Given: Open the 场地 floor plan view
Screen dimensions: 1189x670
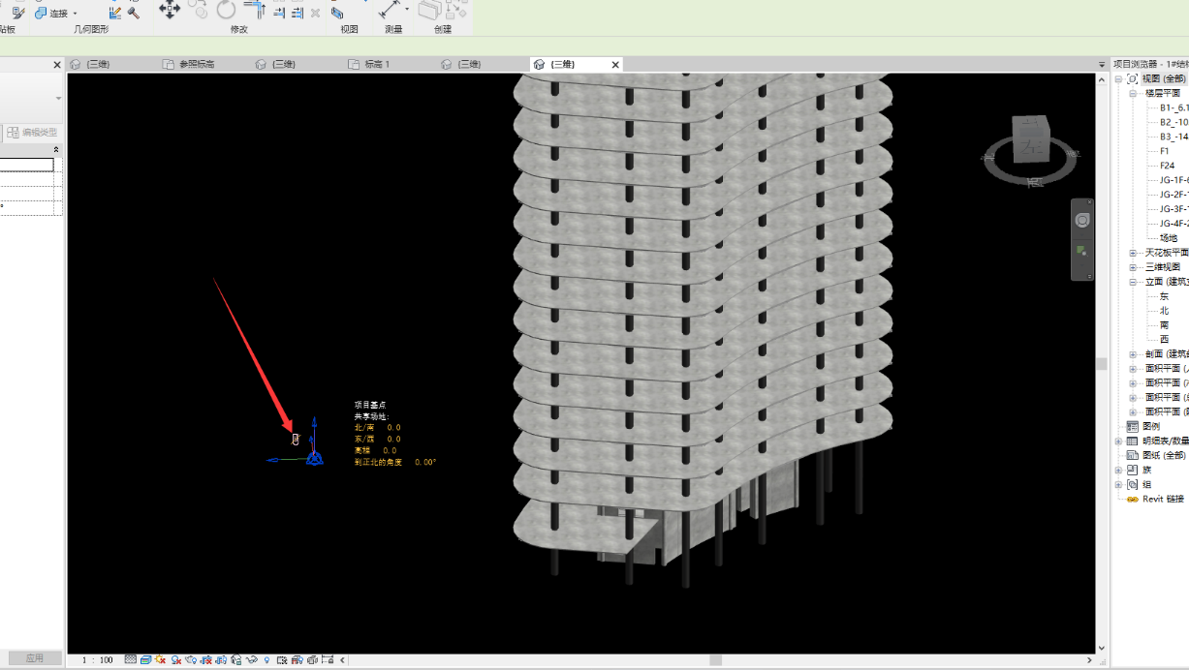Looking at the screenshot, I should click(x=1169, y=238).
